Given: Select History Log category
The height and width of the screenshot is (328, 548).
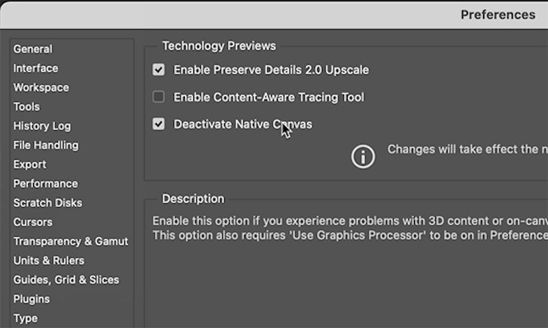Looking at the screenshot, I should coord(42,126).
